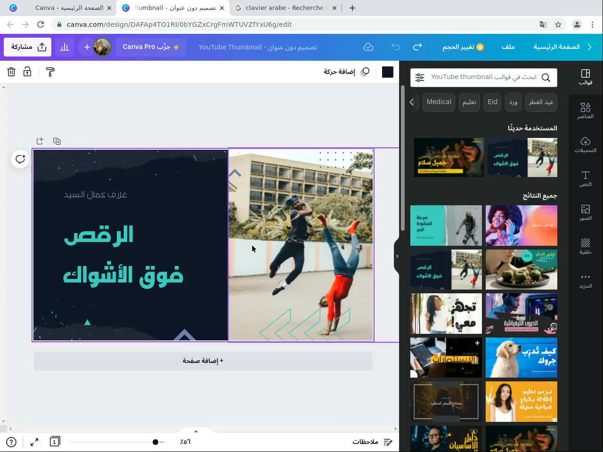Toggle the lock icon

tap(27, 72)
